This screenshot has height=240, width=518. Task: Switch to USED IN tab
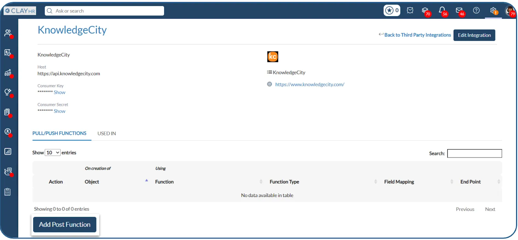point(107,133)
